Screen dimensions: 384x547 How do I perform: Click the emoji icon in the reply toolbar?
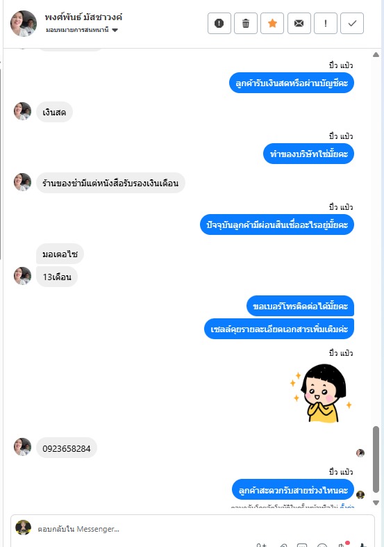322,545
